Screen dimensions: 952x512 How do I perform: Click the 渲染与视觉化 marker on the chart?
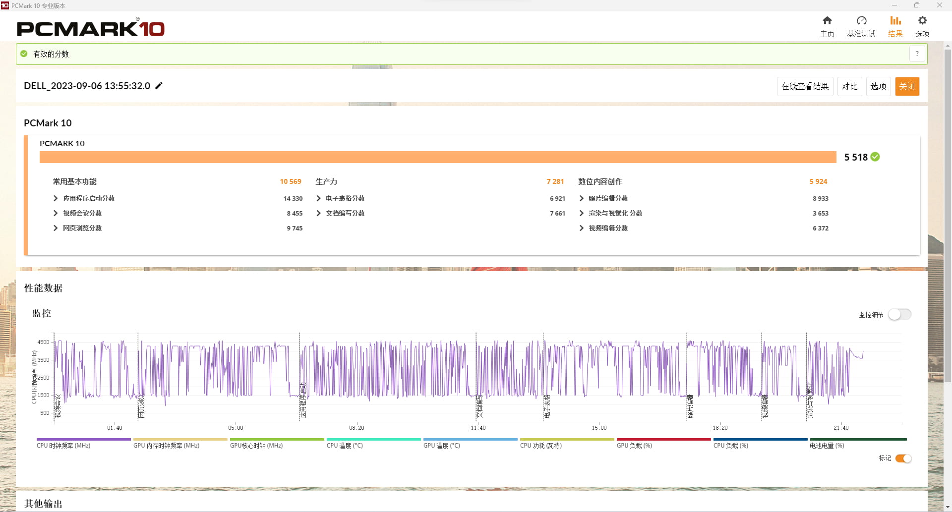810,400
